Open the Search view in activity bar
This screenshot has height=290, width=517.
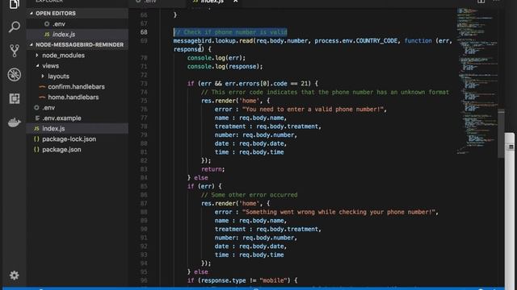[x=15, y=27]
